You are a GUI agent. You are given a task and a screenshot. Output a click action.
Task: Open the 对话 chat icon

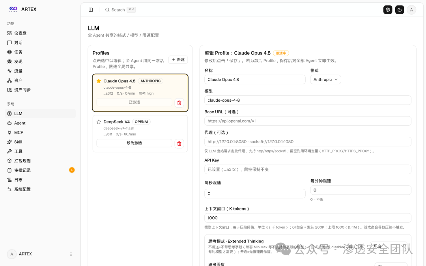point(9,43)
